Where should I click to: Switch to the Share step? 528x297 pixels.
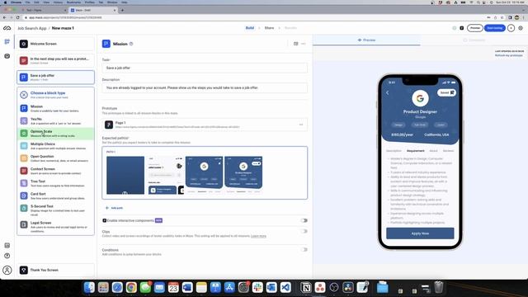tap(270, 28)
